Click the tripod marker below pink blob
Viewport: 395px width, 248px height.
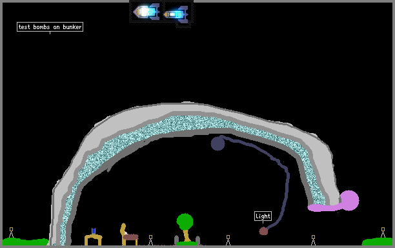coord(313,240)
